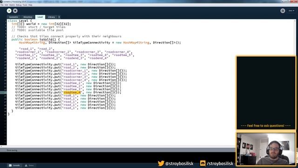Click the highlighted "roadtee_4" string
This screenshot has width=298, height=168.
click(72, 92)
